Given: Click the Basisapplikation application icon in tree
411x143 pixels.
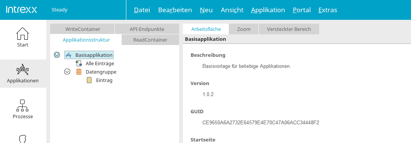Looking at the screenshot, I should tap(68, 55).
